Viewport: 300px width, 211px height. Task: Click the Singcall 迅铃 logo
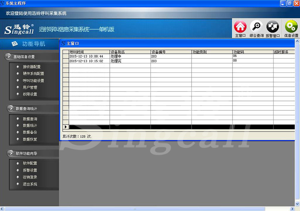(x=19, y=29)
